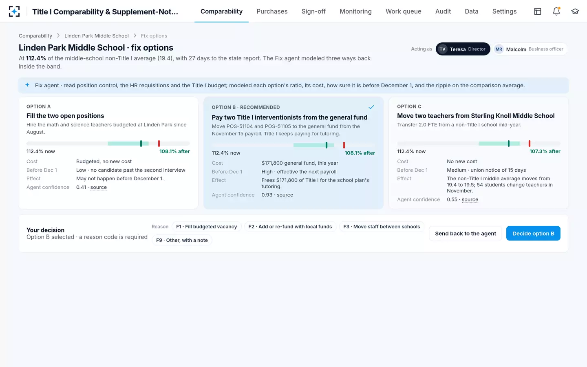Screen dimensions: 587x367
Task: Click Budgeted, no new cost text
Action: click(x=104, y=161)
